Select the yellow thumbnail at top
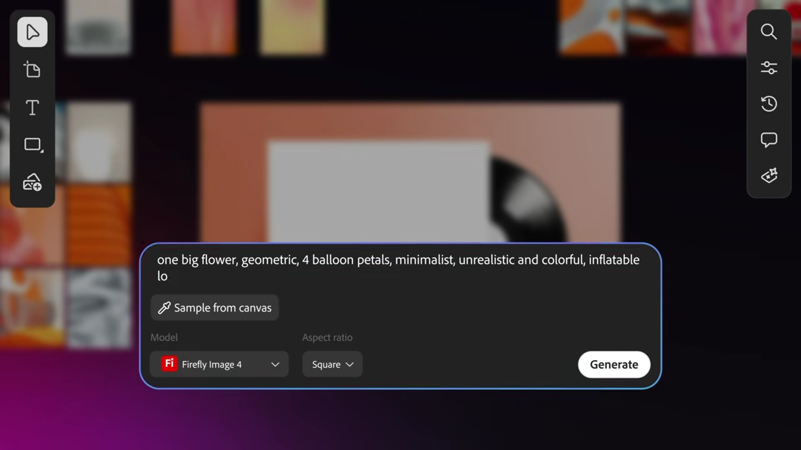This screenshot has height=450, width=801. click(292, 26)
